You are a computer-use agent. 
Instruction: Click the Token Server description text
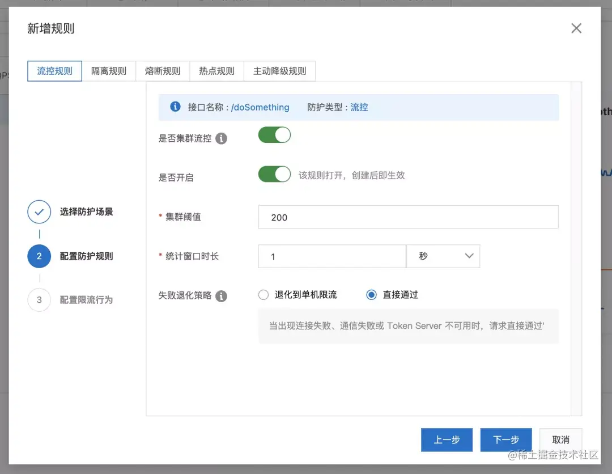(407, 325)
